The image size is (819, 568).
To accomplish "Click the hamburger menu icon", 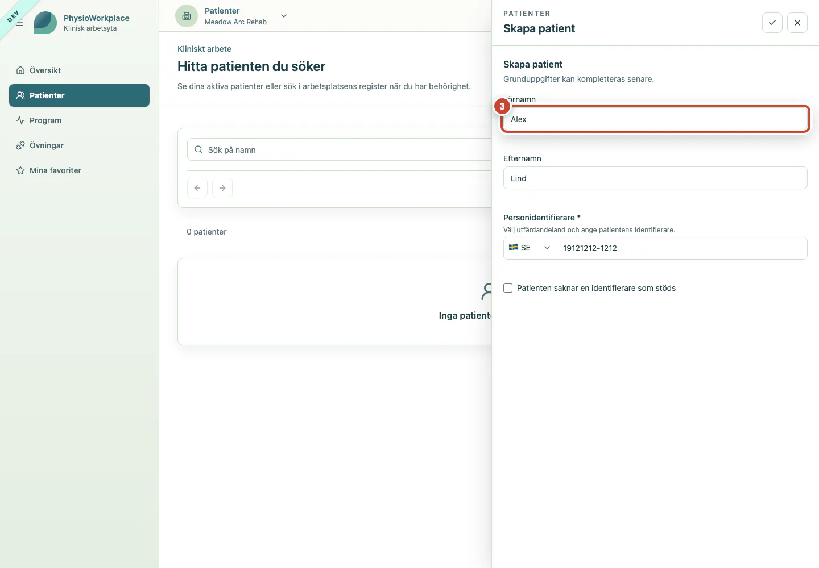I will click(19, 23).
